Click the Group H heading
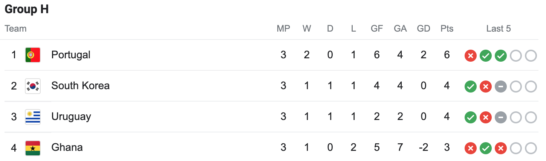This screenshot has height=161, width=546. coord(27,9)
